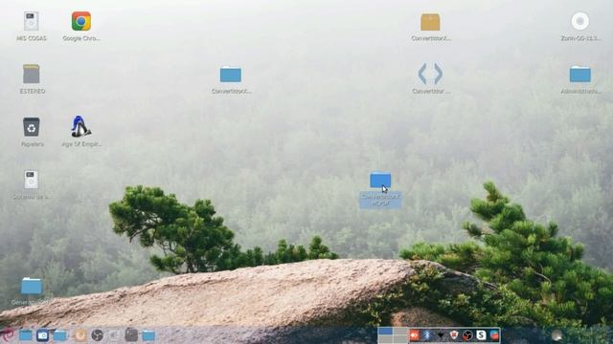Click the 'MIS COSAS' label text

tap(32, 38)
